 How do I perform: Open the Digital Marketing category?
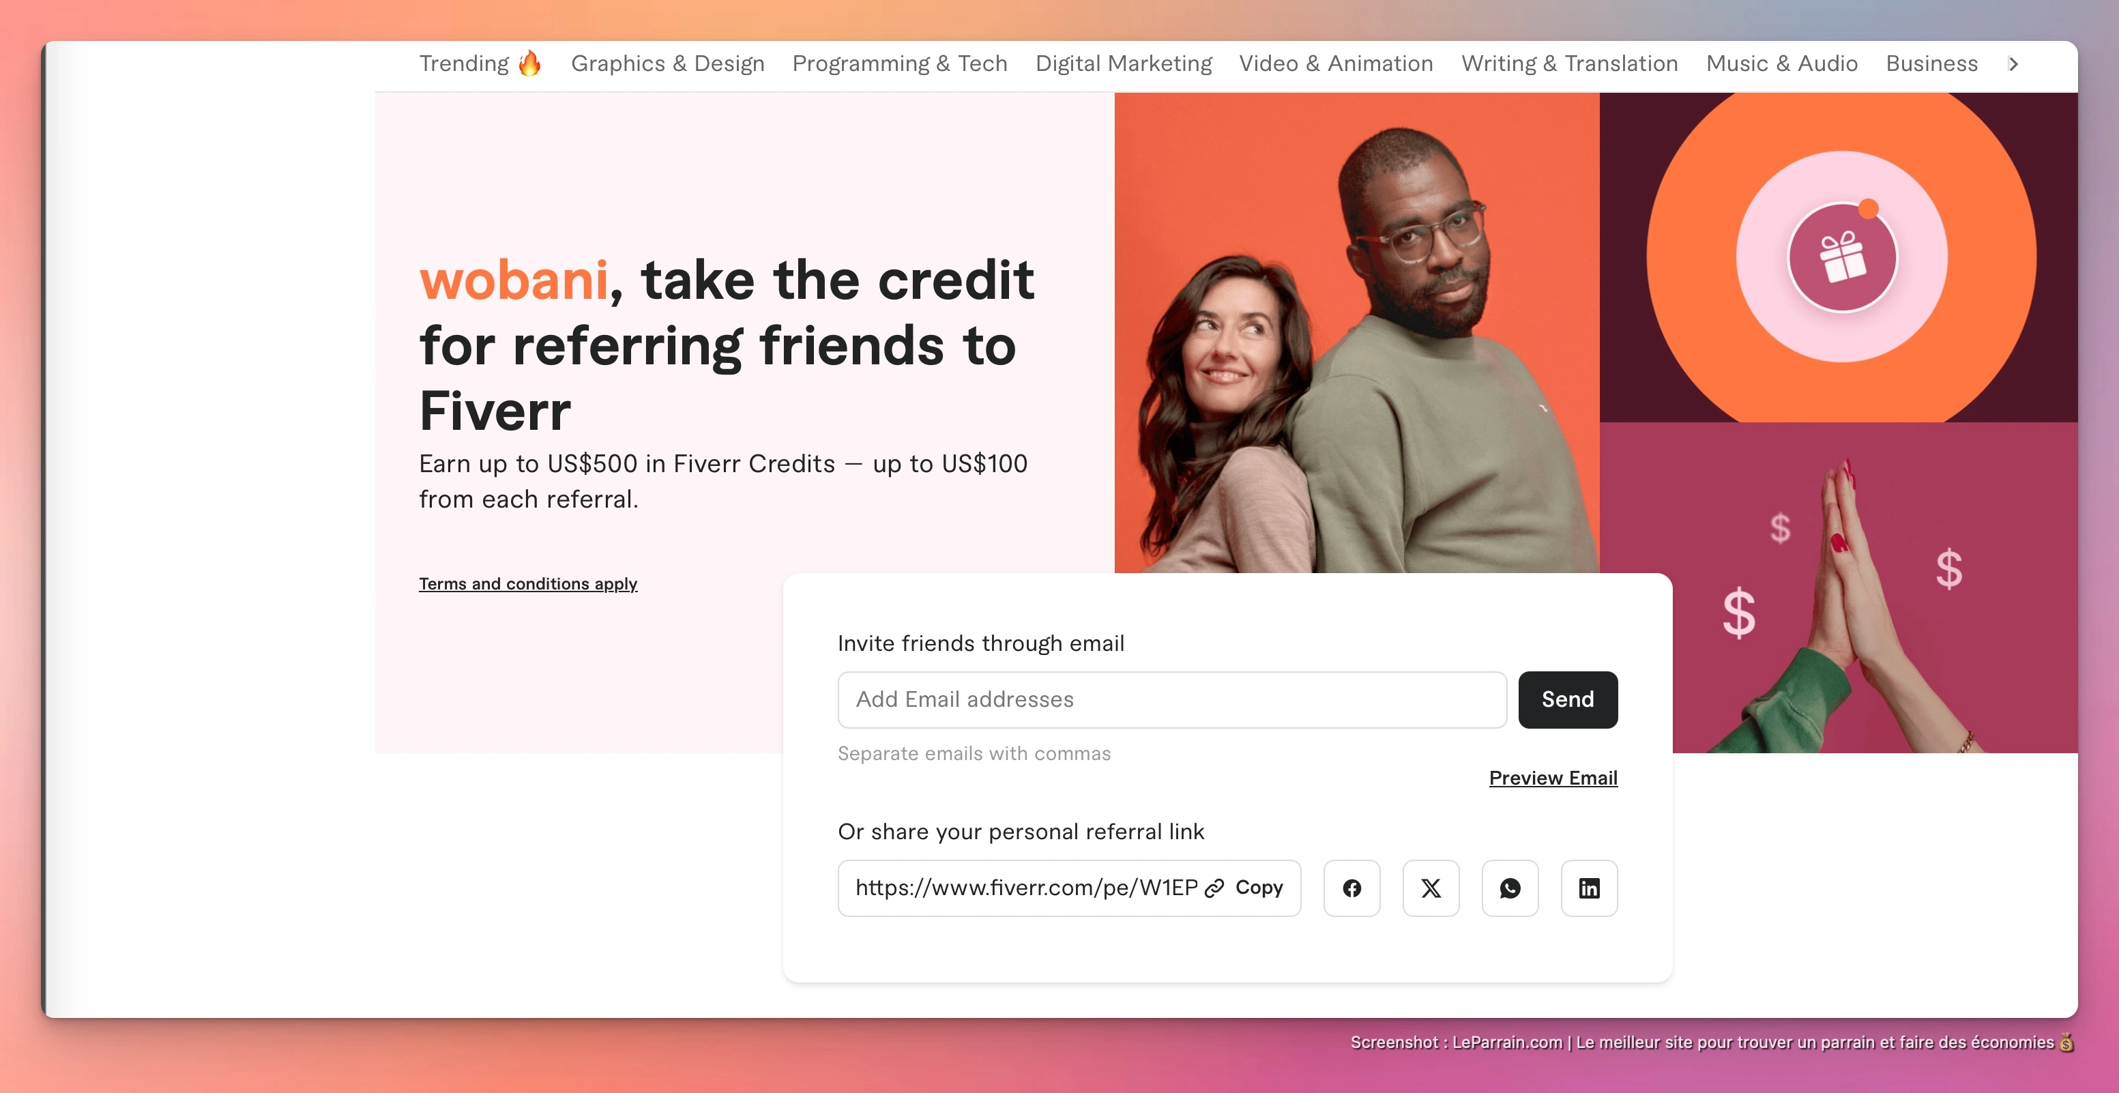[1123, 63]
